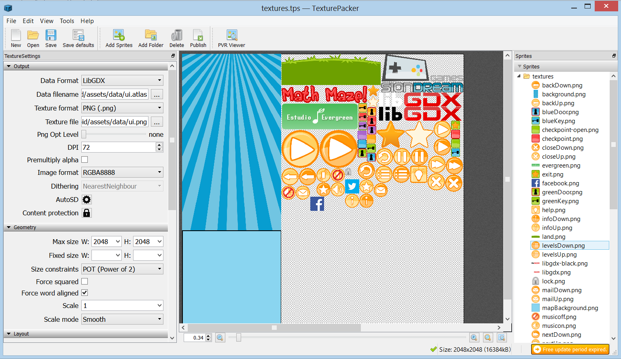Uncheck Force word aligned
The height and width of the screenshot is (359, 621).
point(85,293)
